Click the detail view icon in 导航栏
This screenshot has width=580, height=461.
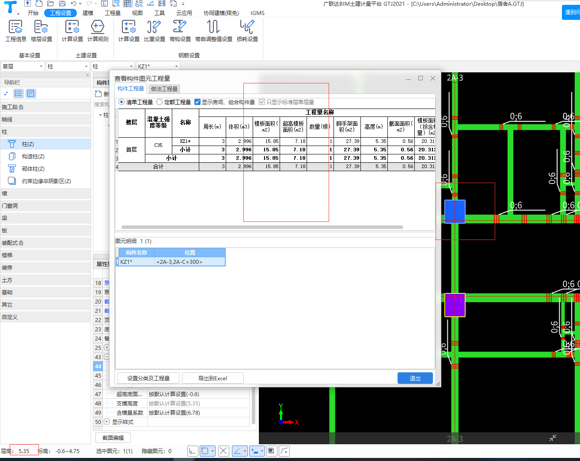pos(30,94)
